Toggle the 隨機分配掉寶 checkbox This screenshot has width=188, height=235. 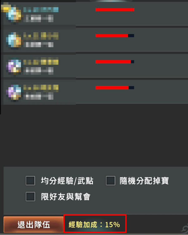(x=111, y=181)
